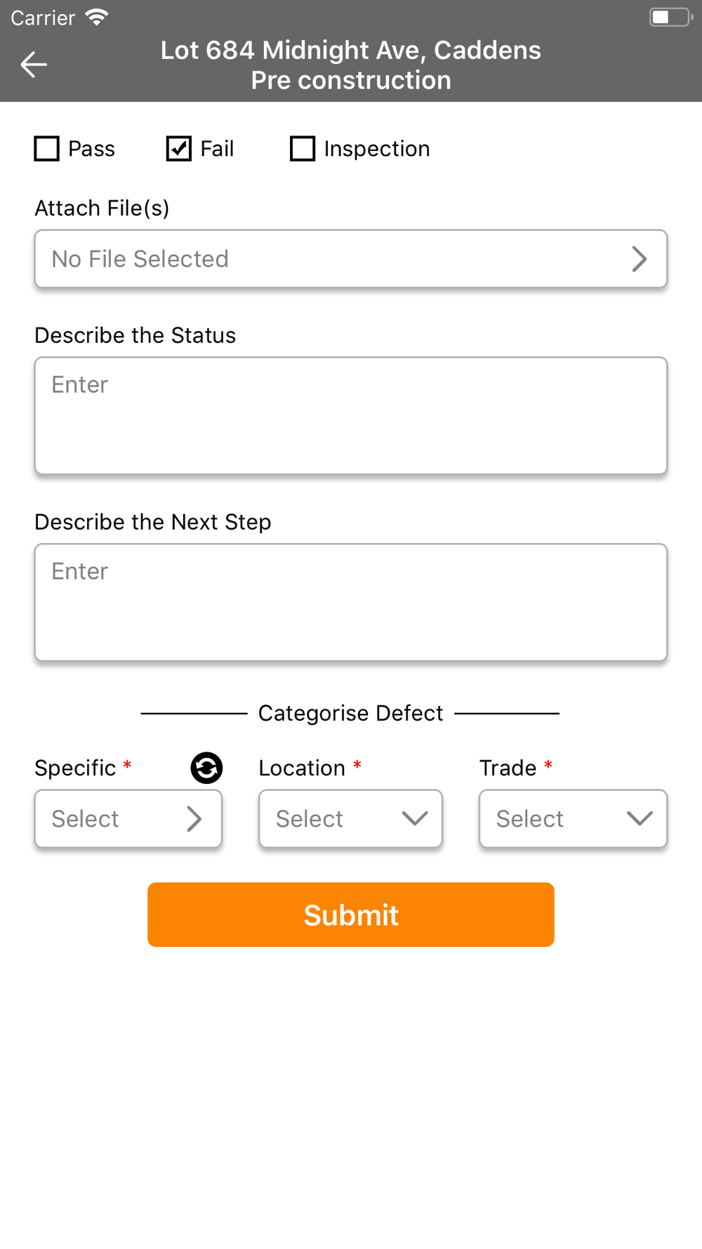702x1249 pixels.
Task: Expand the Trade dropdown
Action: pos(573,818)
